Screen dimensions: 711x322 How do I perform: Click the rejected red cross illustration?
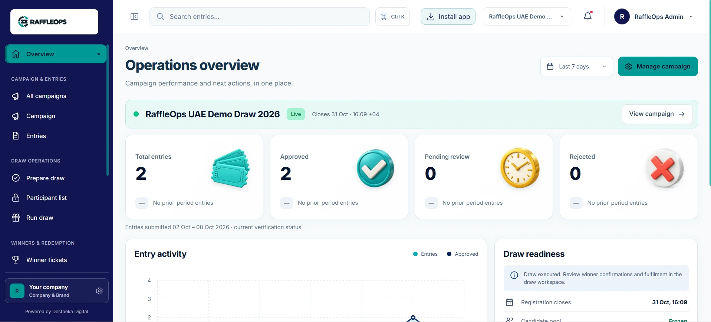coord(665,168)
